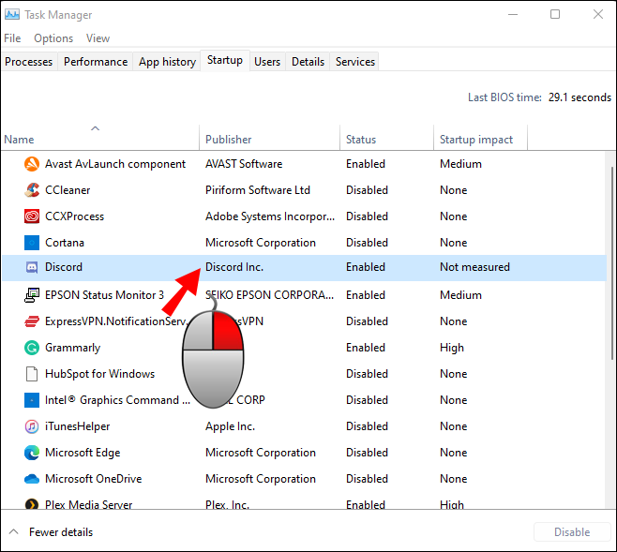Sort by Startup impact column header
The height and width of the screenshot is (552, 617).
[x=476, y=140]
